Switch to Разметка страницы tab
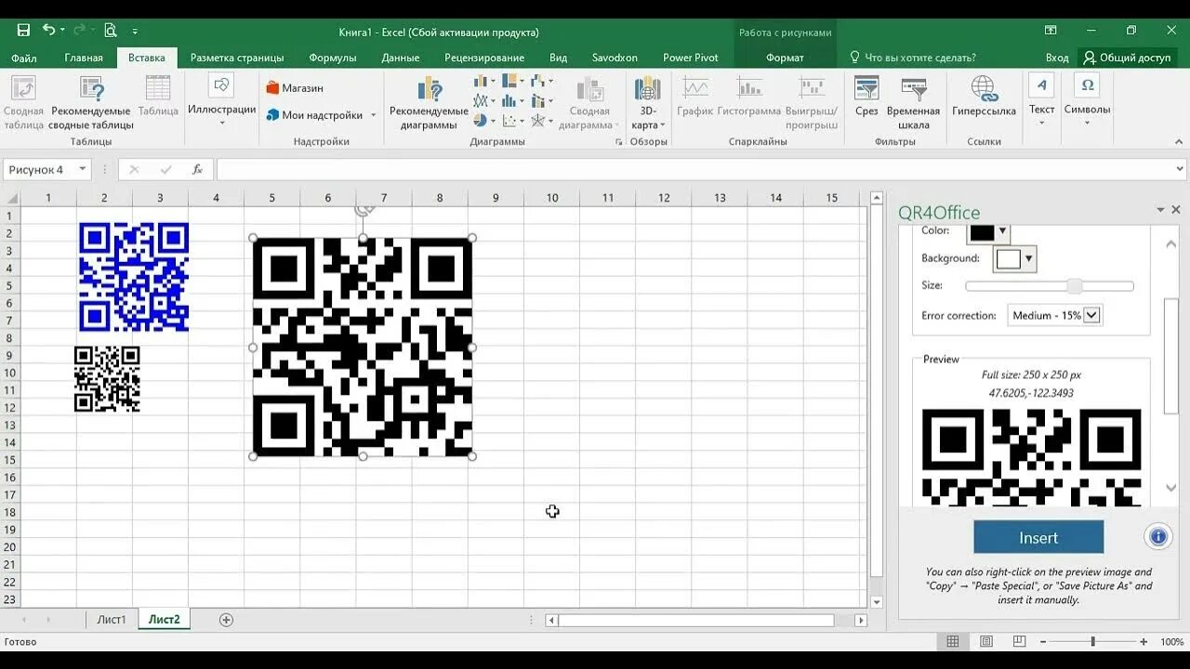 tap(237, 58)
